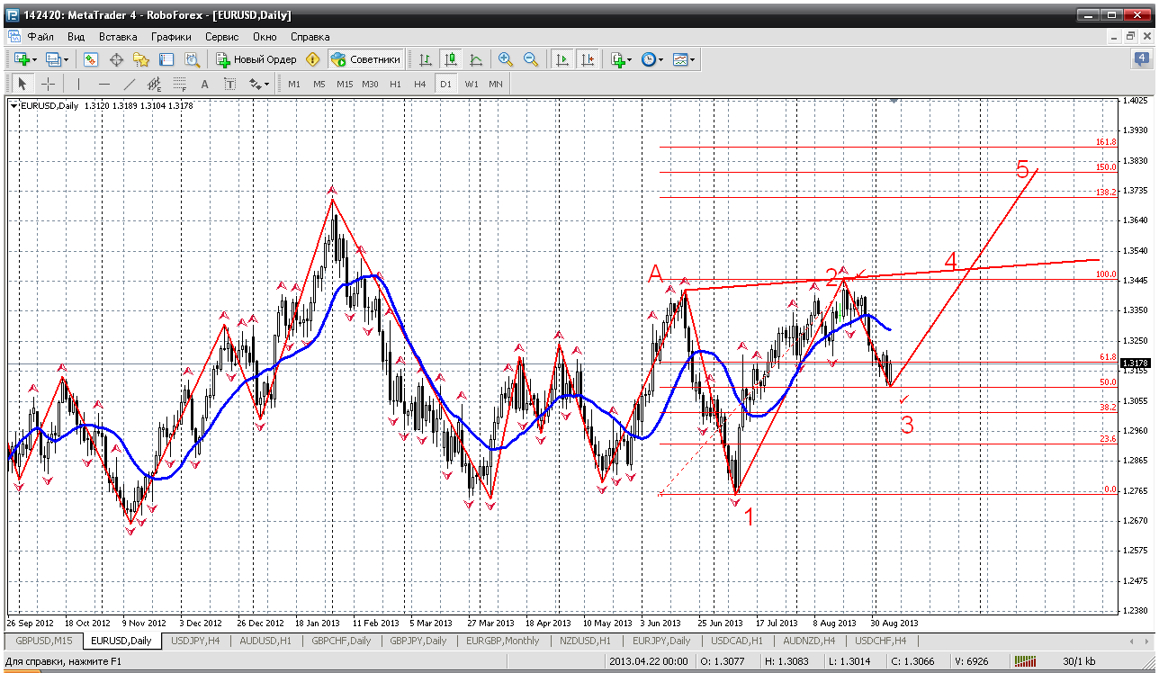This screenshot has width=1159, height=673.
Task: Click the Новый Ордер button
Action: 256,59
